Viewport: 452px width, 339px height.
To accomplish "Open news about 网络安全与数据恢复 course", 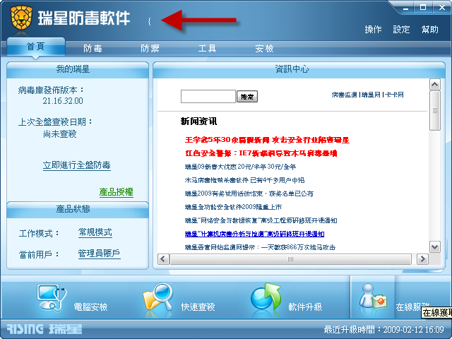I will (261, 220).
